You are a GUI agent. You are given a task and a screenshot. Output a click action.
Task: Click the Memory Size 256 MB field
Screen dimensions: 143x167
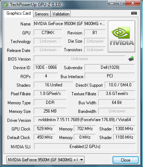tap(50, 111)
